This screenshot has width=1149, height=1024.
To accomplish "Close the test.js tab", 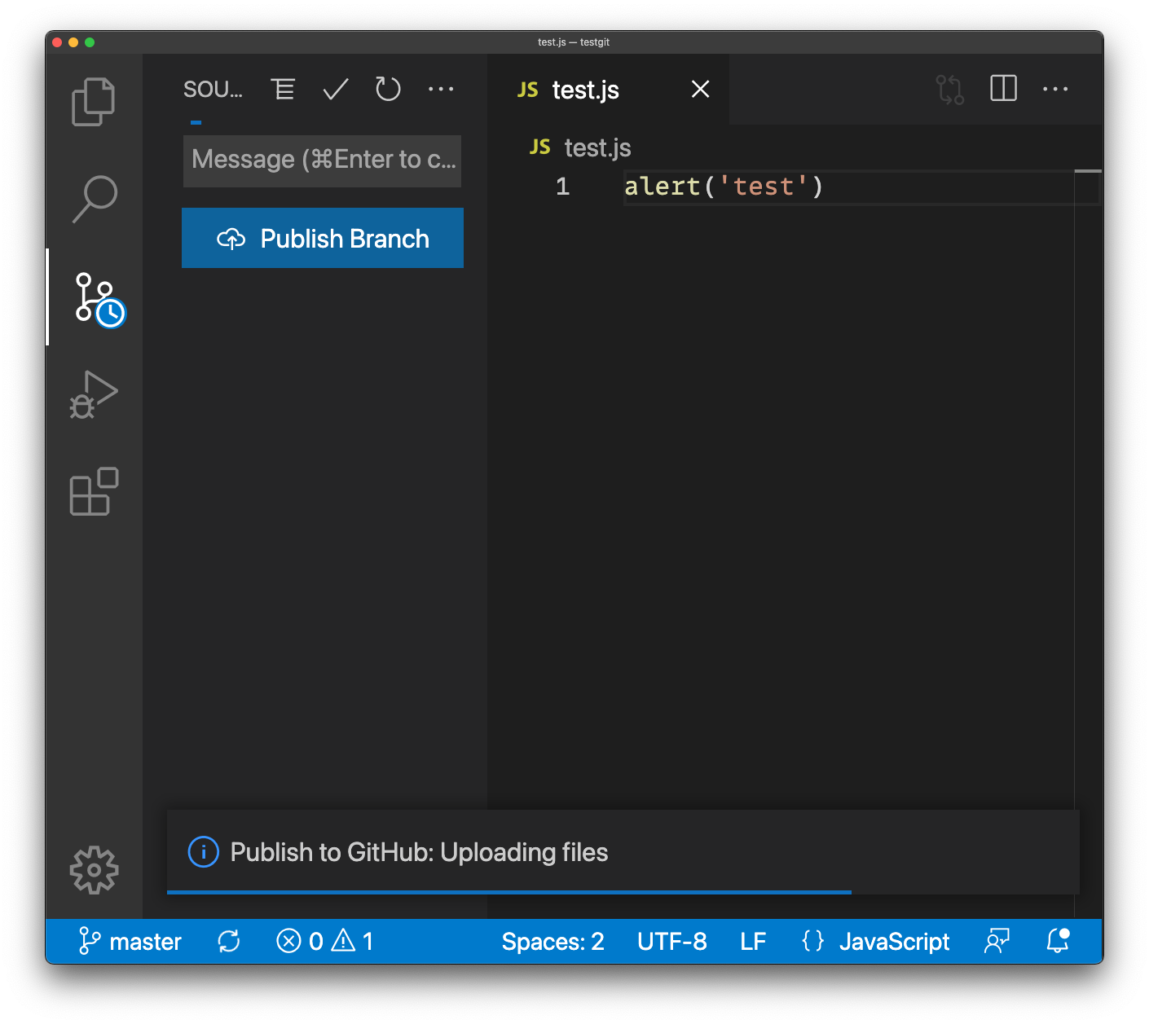I will pos(700,90).
